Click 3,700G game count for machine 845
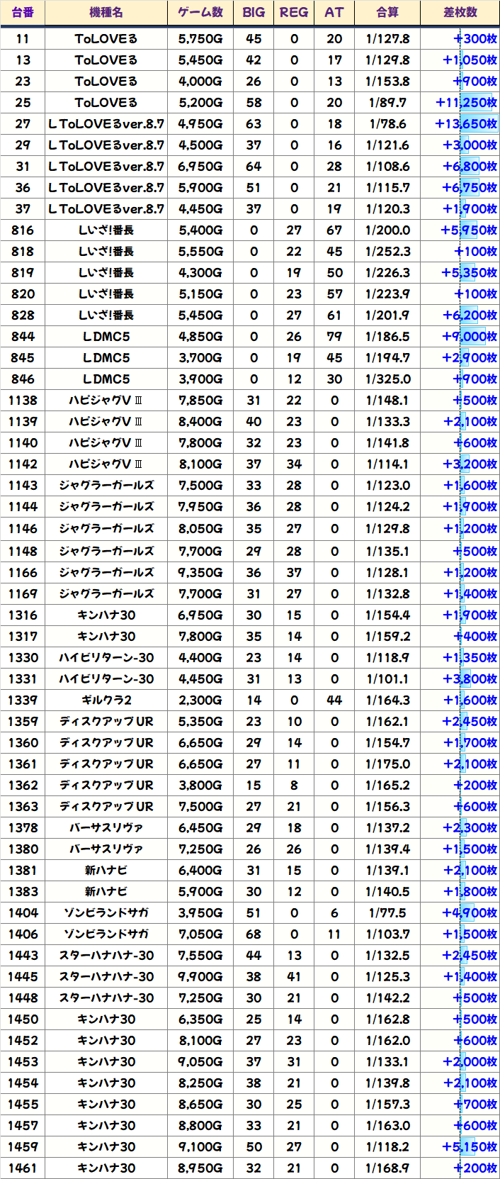Image resolution: width=500 pixels, height=1179 pixels. (x=200, y=358)
